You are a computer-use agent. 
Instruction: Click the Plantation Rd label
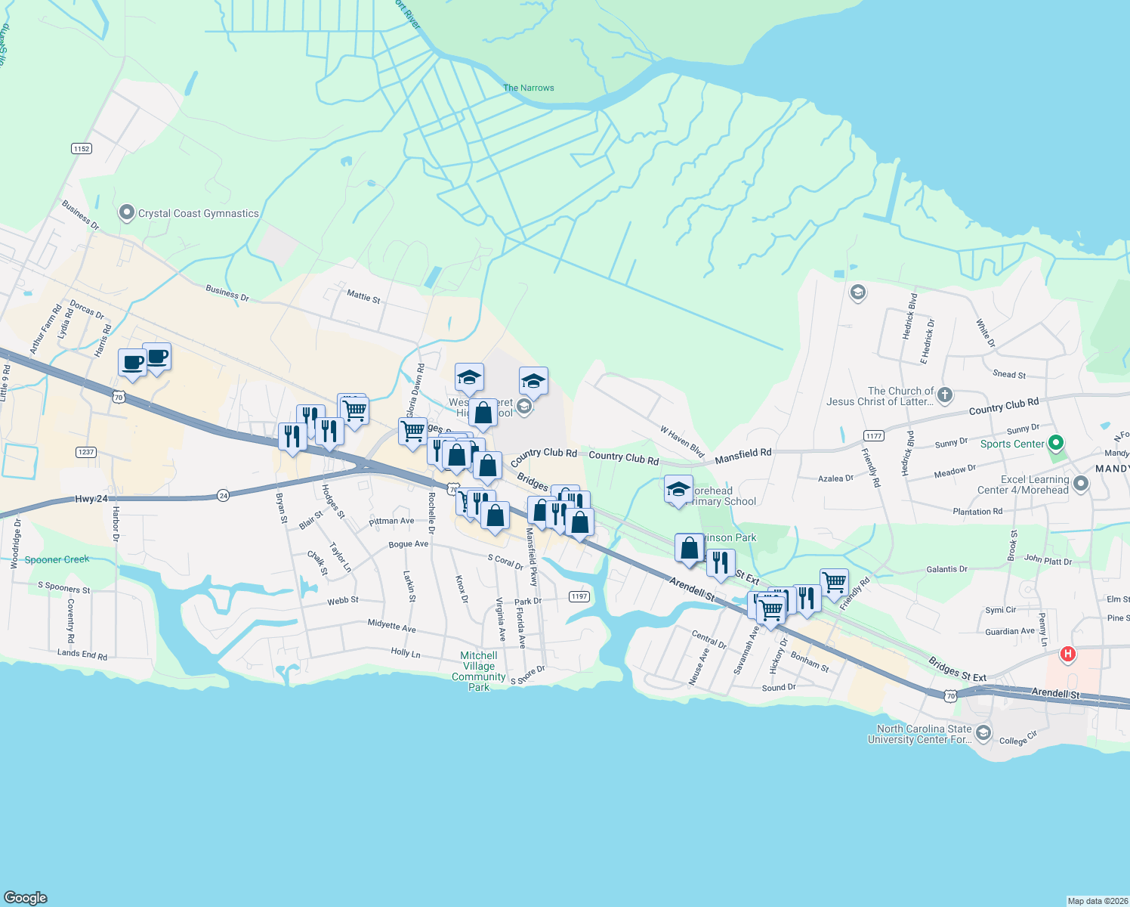[977, 512]
